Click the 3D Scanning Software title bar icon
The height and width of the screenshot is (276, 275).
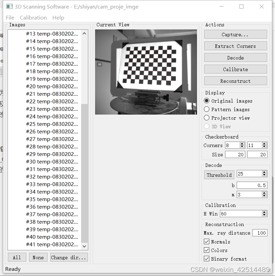(9, 6)
